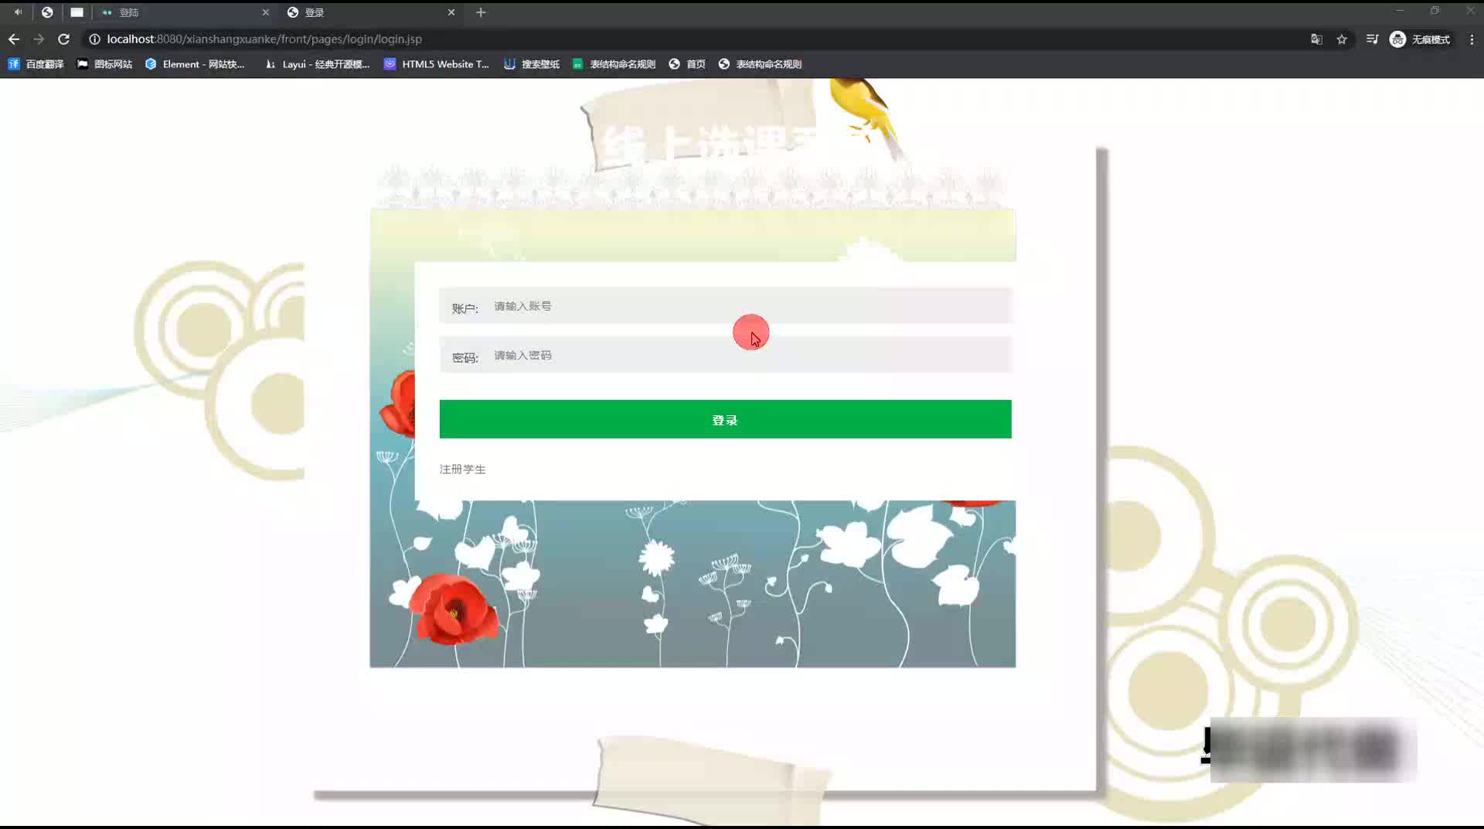The height and width of the screenshot is (829, 1484).
Task: Go back to the previous page
Action: [14, 39]
